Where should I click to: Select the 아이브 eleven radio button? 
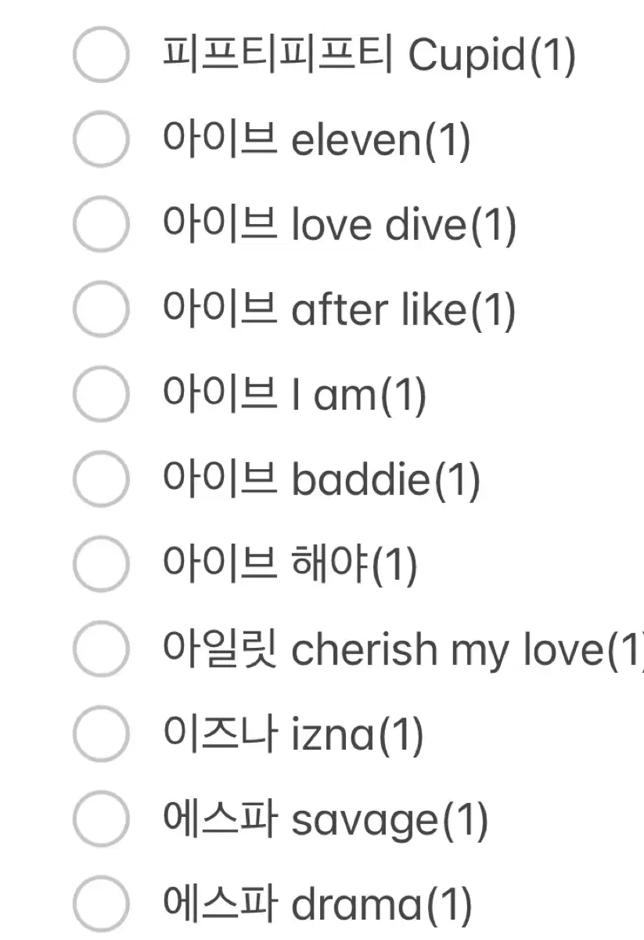[100, 139]
